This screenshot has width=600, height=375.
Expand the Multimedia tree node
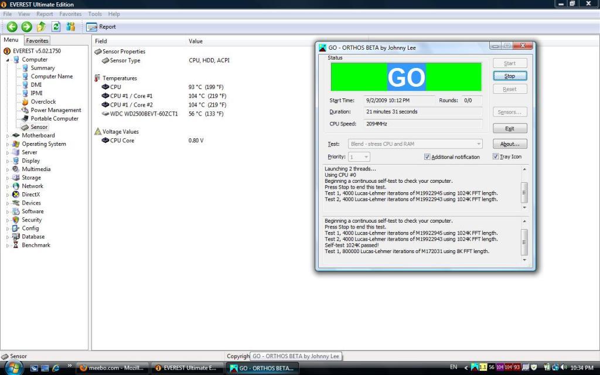click(x=7, y=169)
